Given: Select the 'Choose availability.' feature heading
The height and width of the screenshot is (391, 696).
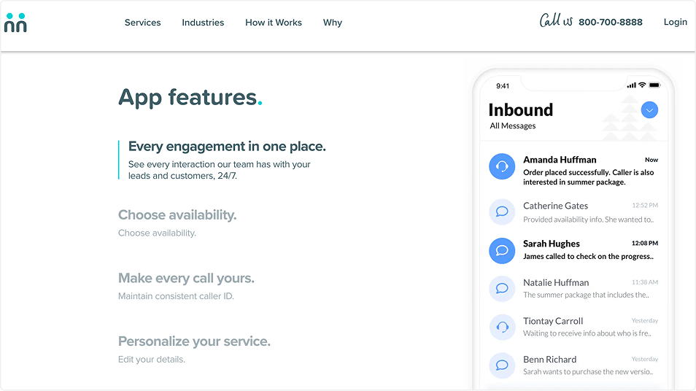Looking at the screenshot, I should [x=177, y=214].
